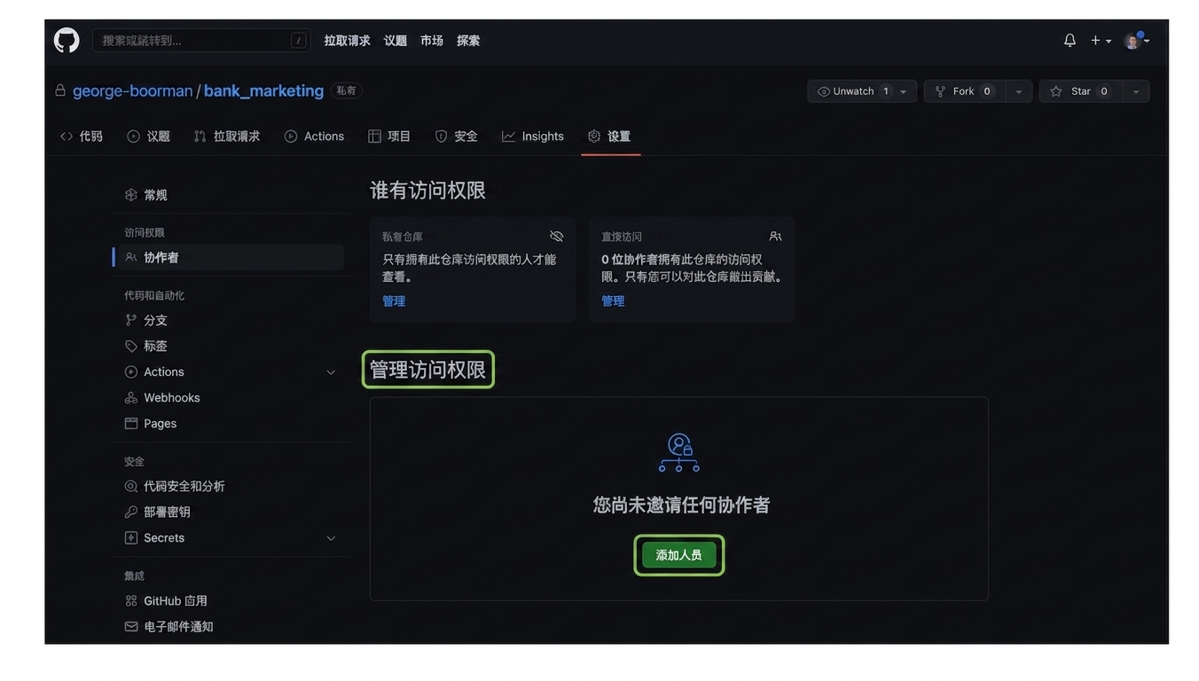Open the GitHub home logo

pos(67,40)
